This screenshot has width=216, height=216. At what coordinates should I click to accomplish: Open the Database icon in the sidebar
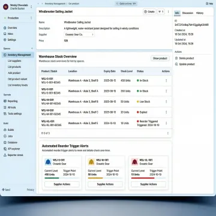[x=5, y=142]
